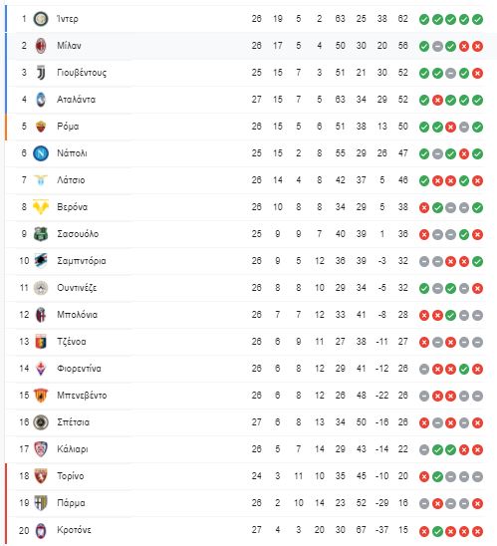Click Ίντερ's most recent green win icon
The height and width of the screenshot is (546, 497).
tap(477, 19)
